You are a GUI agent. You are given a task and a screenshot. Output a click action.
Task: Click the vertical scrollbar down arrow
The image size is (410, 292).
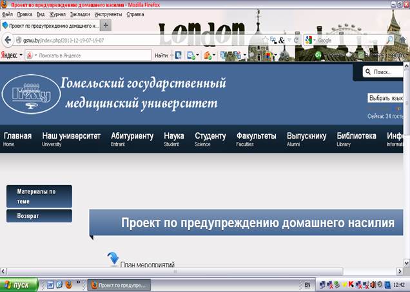point(407,262)
